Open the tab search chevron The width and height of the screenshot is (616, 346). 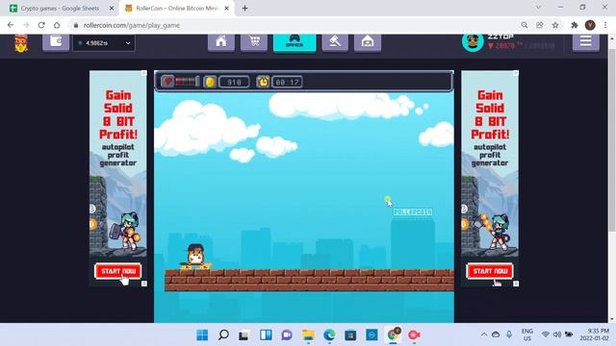(x=539, y=7)
